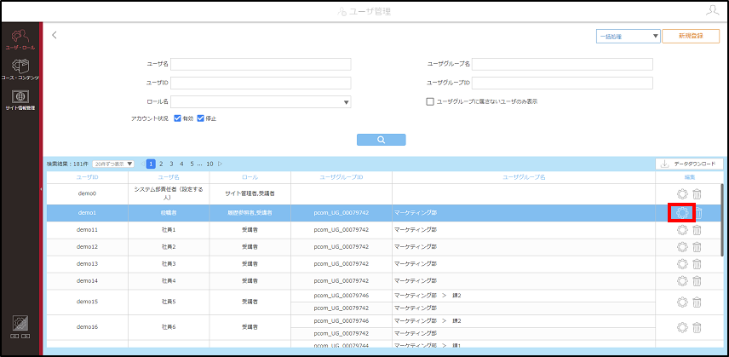
Task: Delete user demo12 via trash icon
Action: 697,247
